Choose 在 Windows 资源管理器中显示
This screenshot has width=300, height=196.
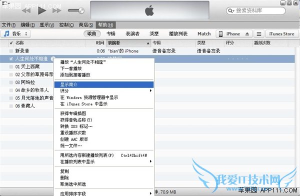tap(104, 97)
